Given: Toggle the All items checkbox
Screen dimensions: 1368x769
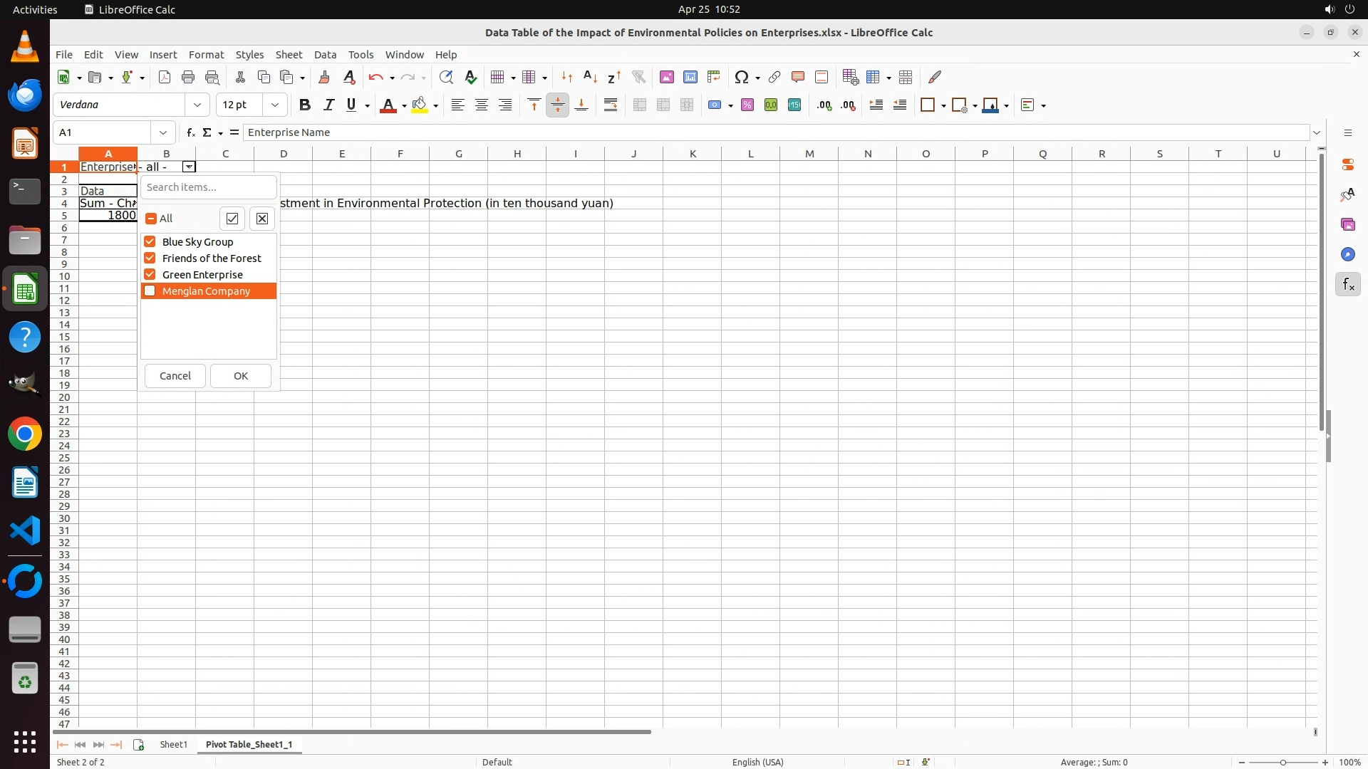Looking at the screenshot, I should click(x=151, y=219).
